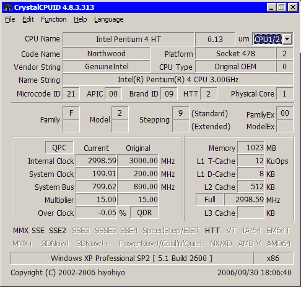Click the x86 architecture field
This screenshot has height=287, width=301.
click(273, 258)
